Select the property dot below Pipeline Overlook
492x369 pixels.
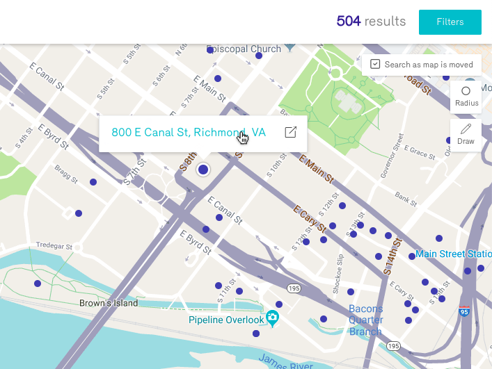pyautogui.click(x=256, y=334)
